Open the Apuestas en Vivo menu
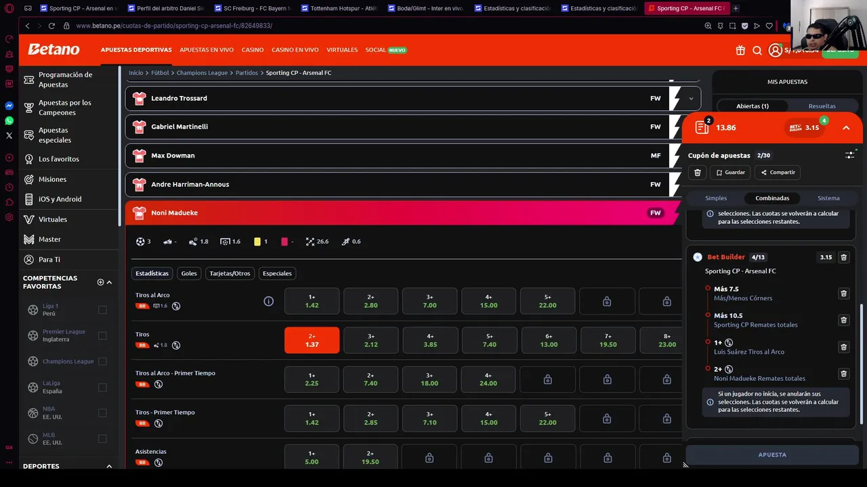 coord(207,50)
